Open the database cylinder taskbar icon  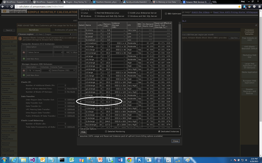coord(159,160)
